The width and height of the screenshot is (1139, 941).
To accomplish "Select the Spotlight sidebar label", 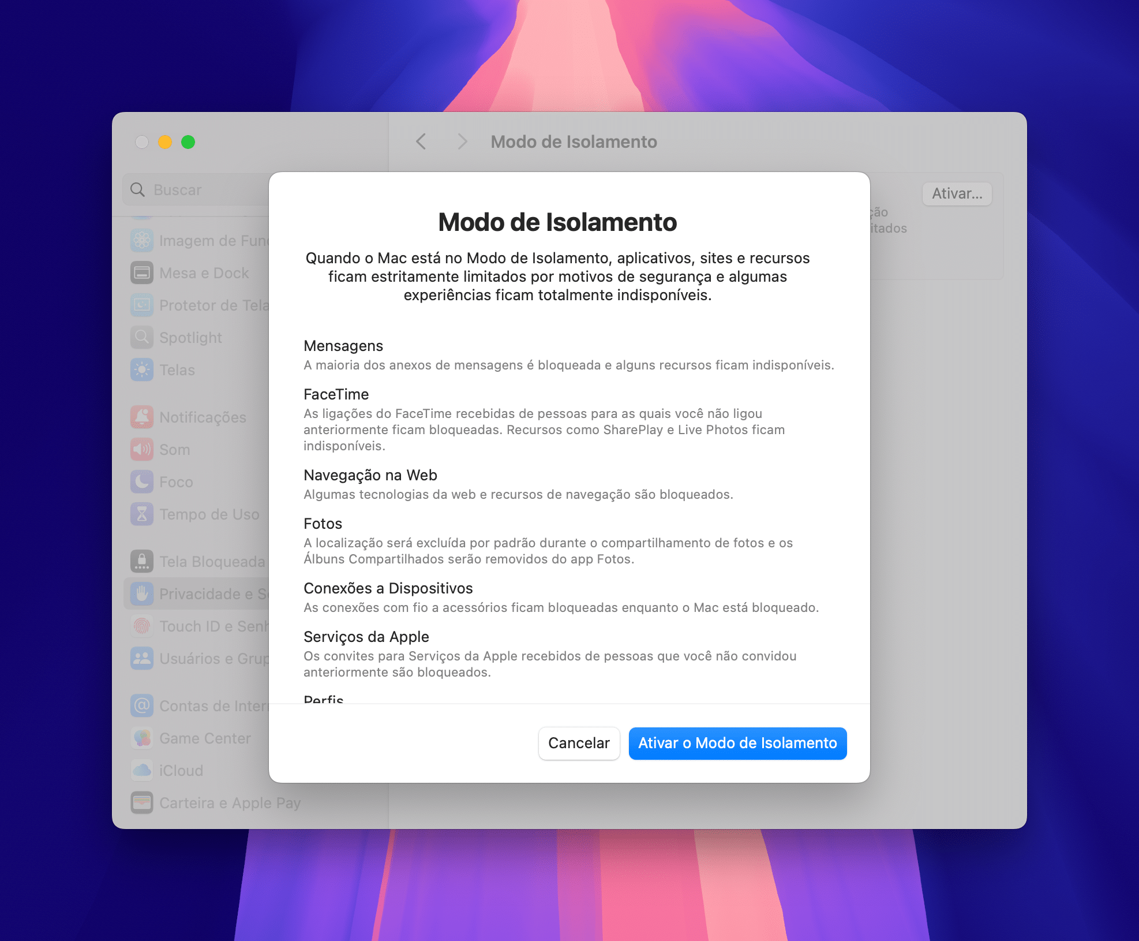I will coord(190,338).
